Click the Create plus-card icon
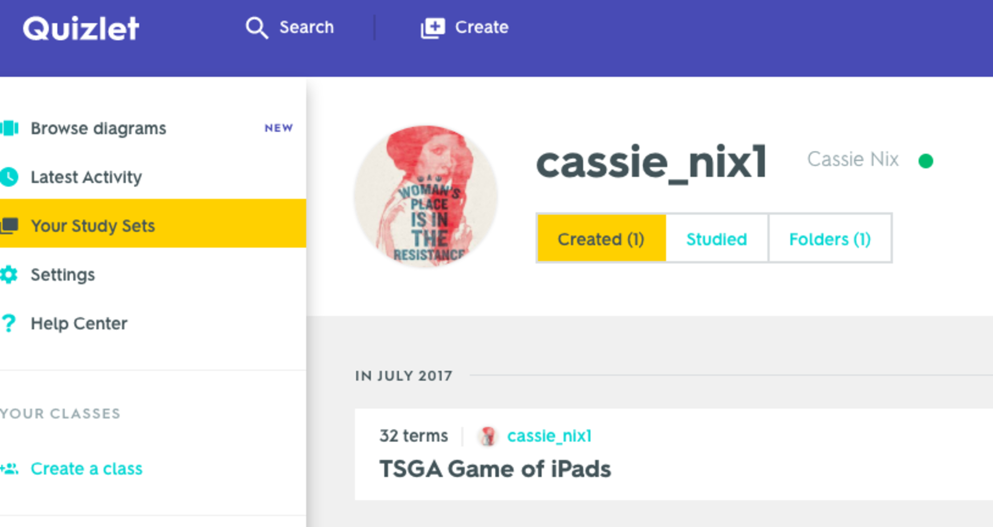Viewport: 993px width, 527px height. (432, 28)
